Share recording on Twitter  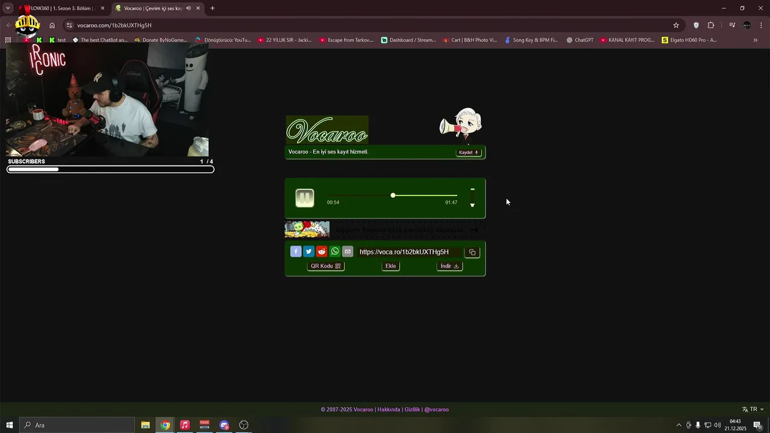point(309,252)
